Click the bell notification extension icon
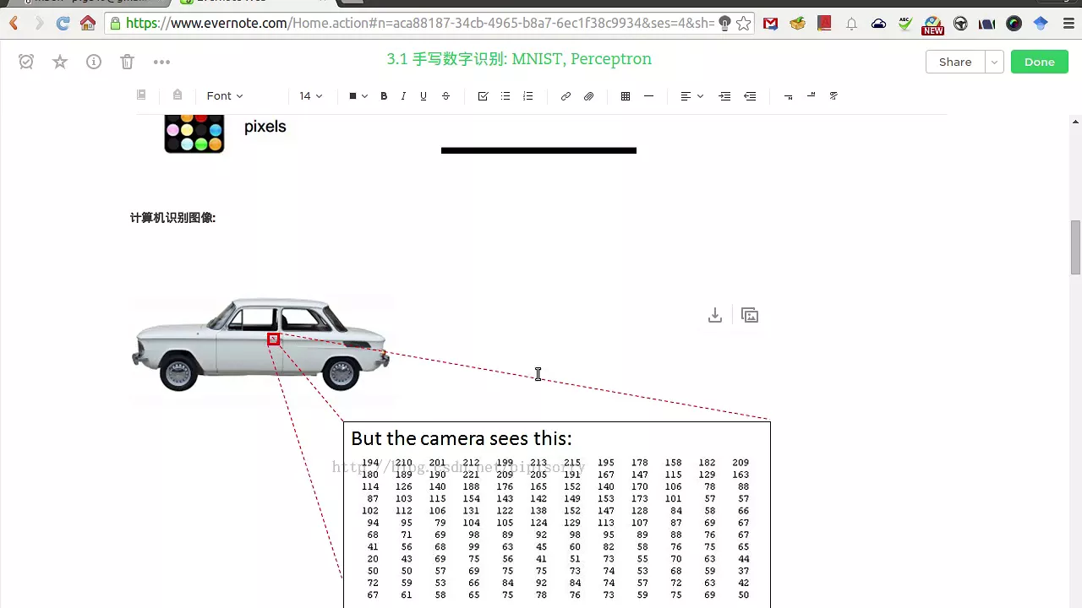Viewport: 1082px width, 608px height. point(851,24)
